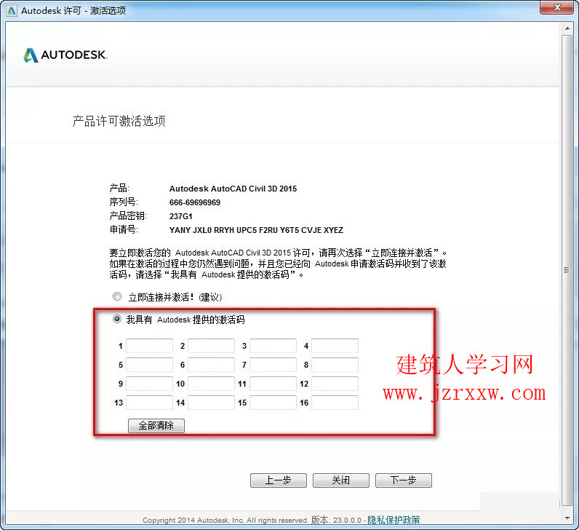Proceed with the 下一步 button
This screenshot has width=579, height=530.
click(x=404, y=480)
